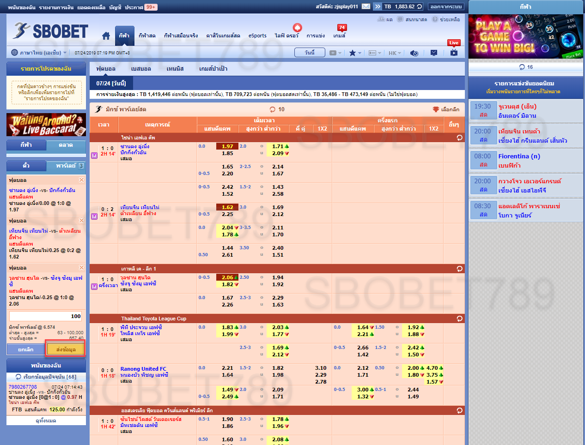Click the stake amount field showing 100
This screenshot has height=445, width=585.
(46, 316)
